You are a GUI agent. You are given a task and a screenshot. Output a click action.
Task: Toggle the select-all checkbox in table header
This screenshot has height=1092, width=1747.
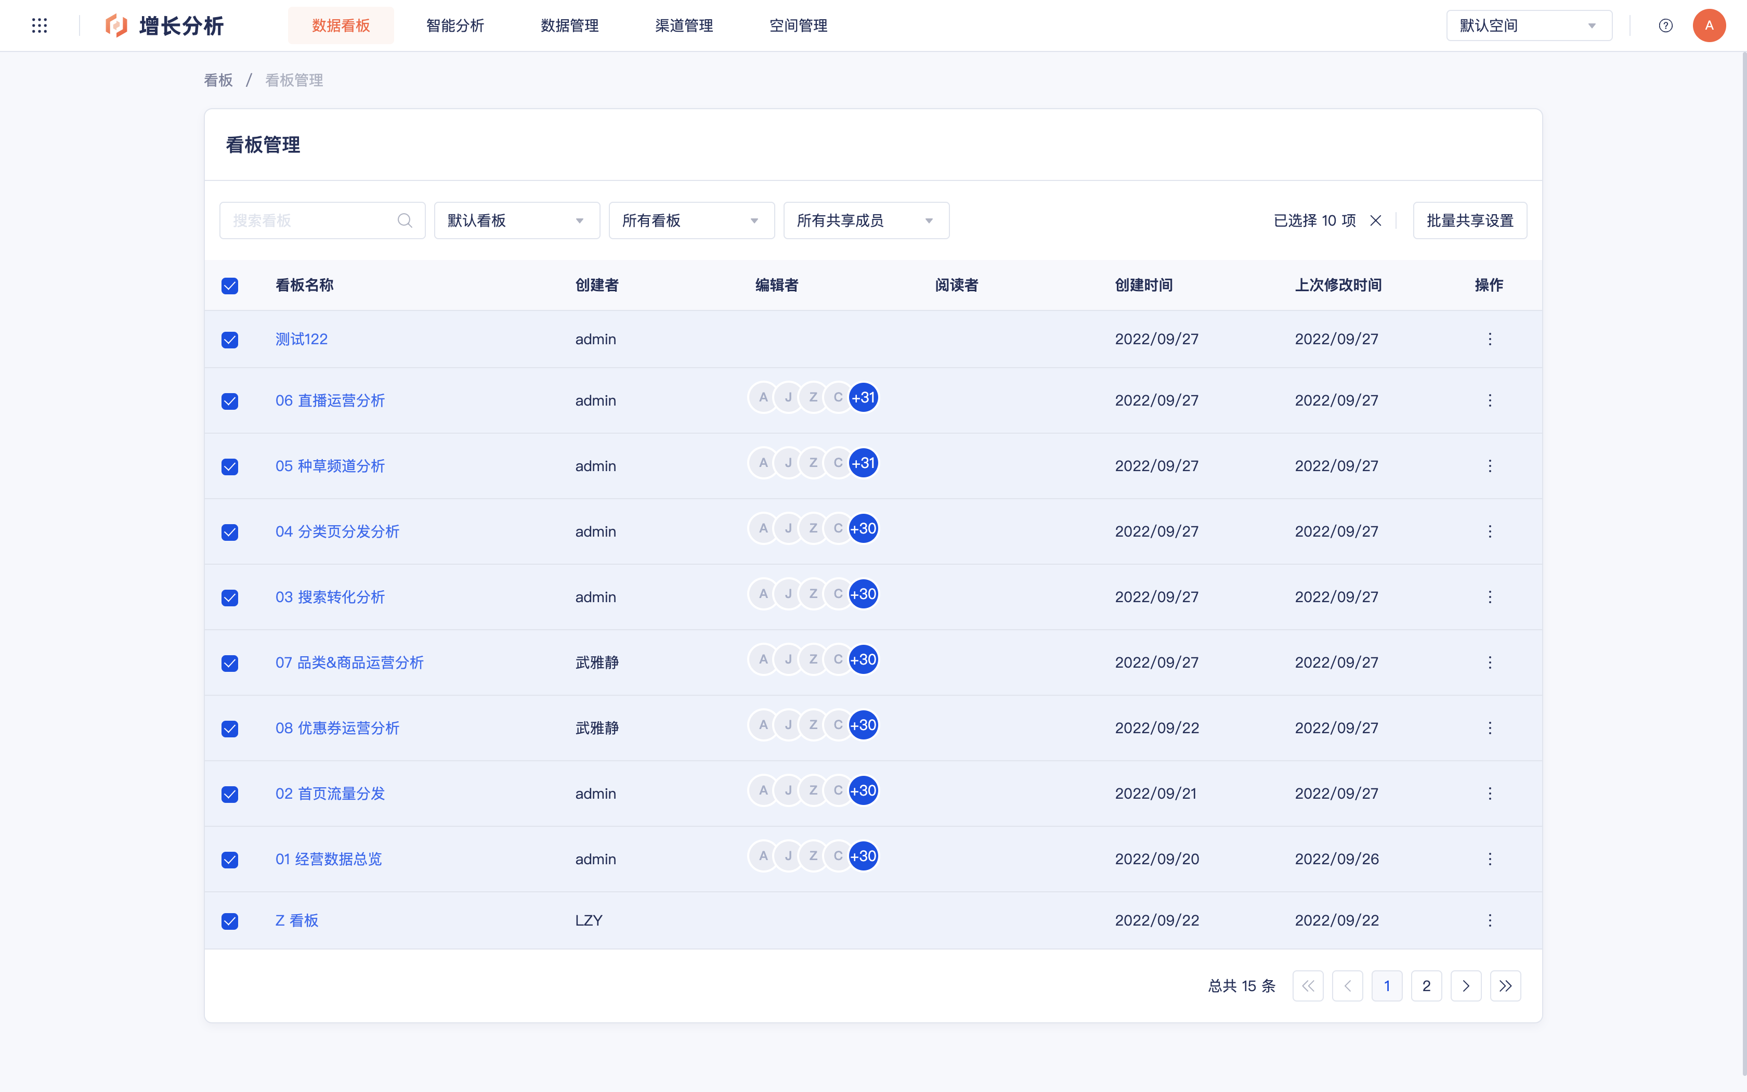pyautogui.click(x=230, y=286)
